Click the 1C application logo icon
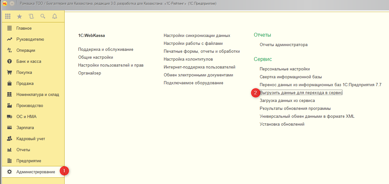389x184 pixels. point(5,3)
